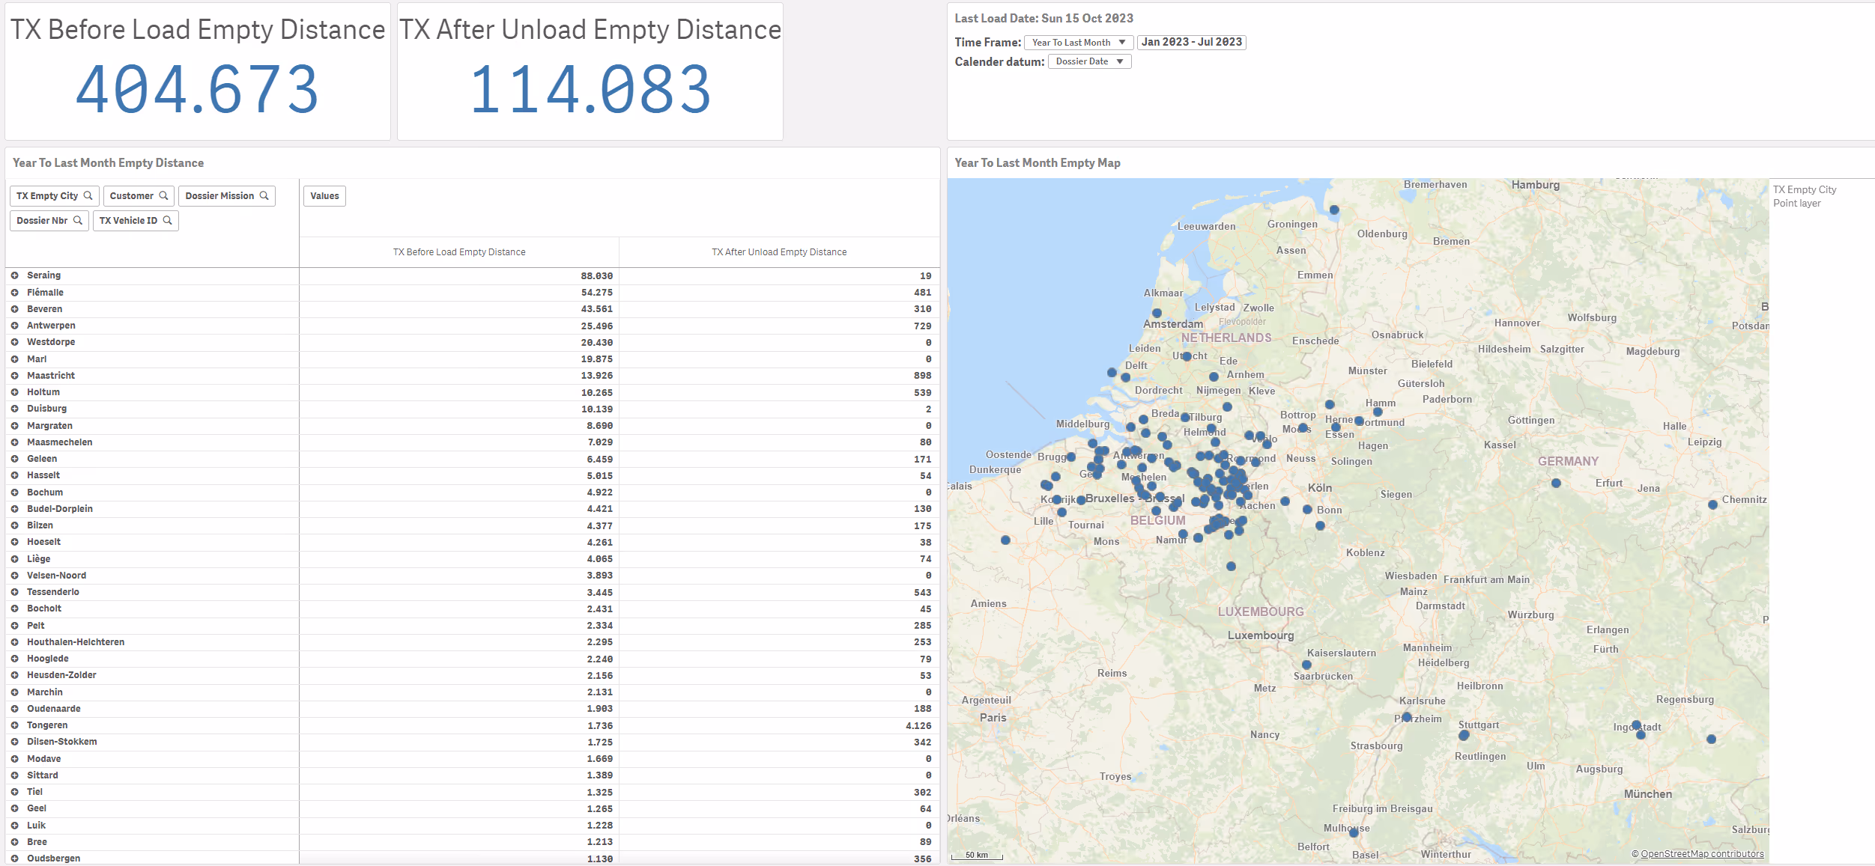This screenshot has height=866, width=1875.
Task: Expand the Antwerpen row plus icon
Action: coord(14,326)
